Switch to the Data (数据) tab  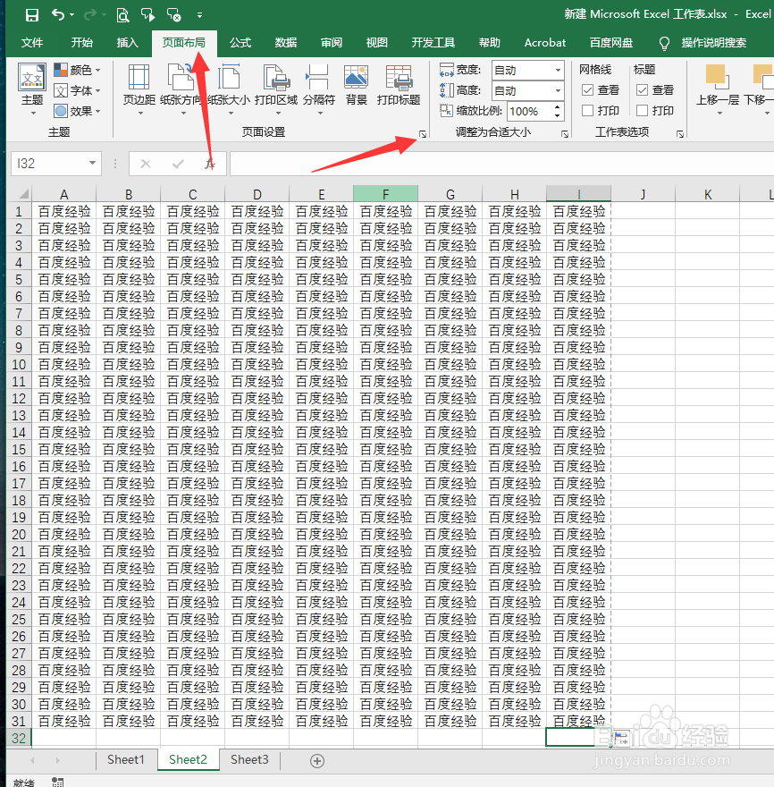286,43
